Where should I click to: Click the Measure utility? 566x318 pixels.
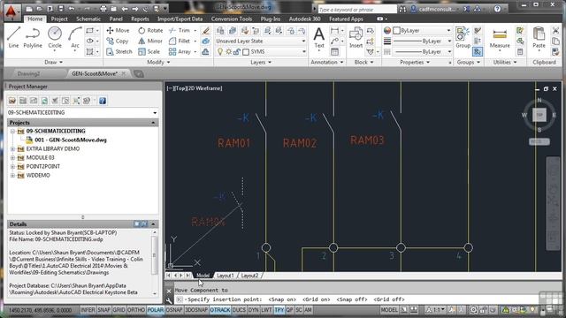point(500,37)
